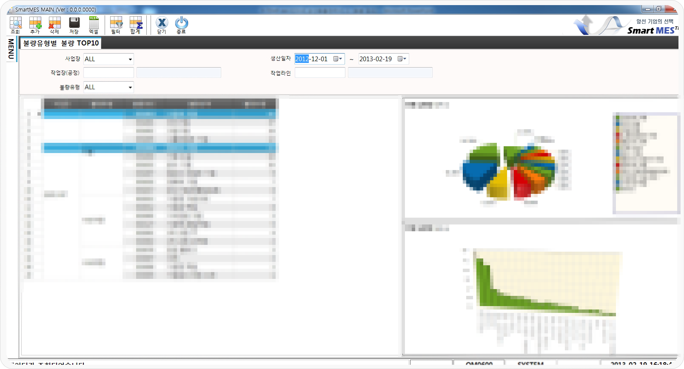The image size is (684, 369).
Task: Click the 작업라인 code input field
Action: [x=320, y=73]
